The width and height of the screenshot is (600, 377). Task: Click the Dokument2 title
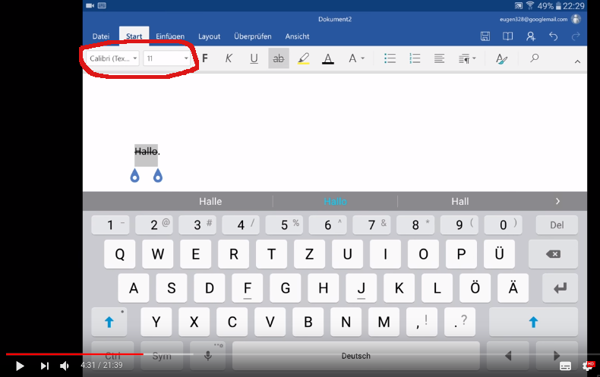335,19
